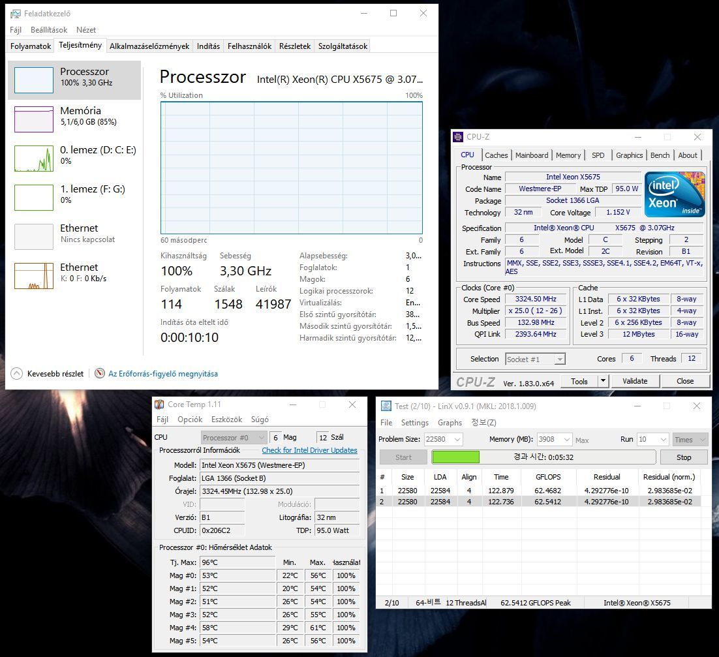Image resolution: width=719 pixels, height=657 pixels.
Task: Click the Task Manager title bar icon
Action: pos(16,14)
